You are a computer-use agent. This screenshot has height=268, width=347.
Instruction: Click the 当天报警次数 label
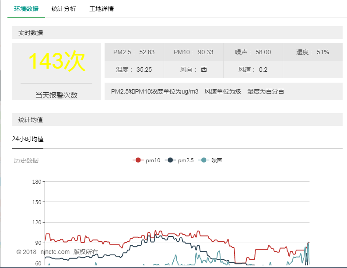pyautogui.click(x=56, y=95)
